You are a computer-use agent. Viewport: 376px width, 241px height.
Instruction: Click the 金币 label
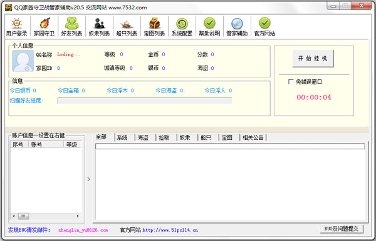point(154,54)
